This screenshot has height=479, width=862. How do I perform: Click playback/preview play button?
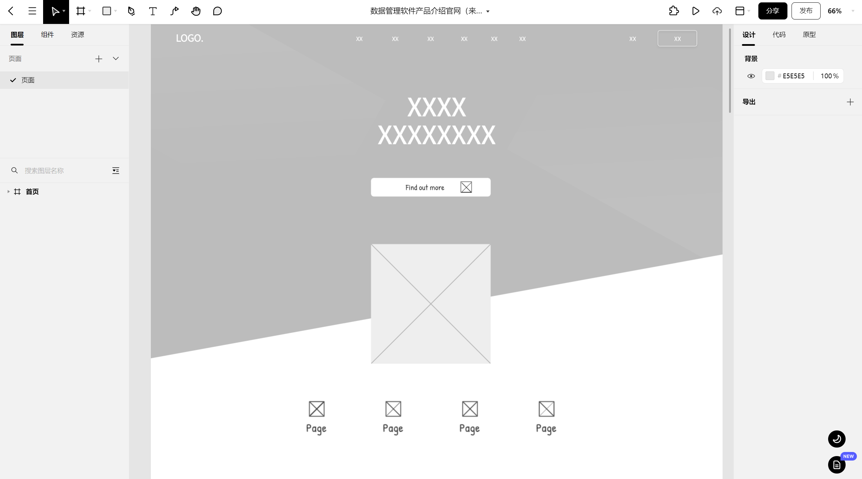pyautogui.click(x=696, y=11)
